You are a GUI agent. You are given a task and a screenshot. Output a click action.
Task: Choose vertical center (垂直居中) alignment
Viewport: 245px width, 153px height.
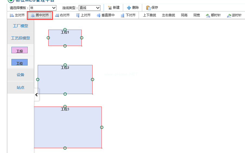tap(106, 15)
